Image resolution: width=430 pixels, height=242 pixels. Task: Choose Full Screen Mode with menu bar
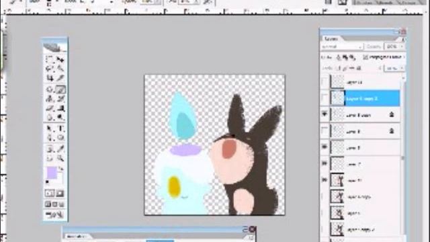[x=55, y=204]
